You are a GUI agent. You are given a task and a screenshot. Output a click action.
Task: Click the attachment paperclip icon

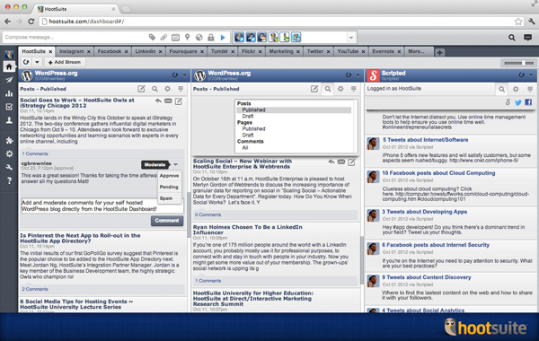163,37
